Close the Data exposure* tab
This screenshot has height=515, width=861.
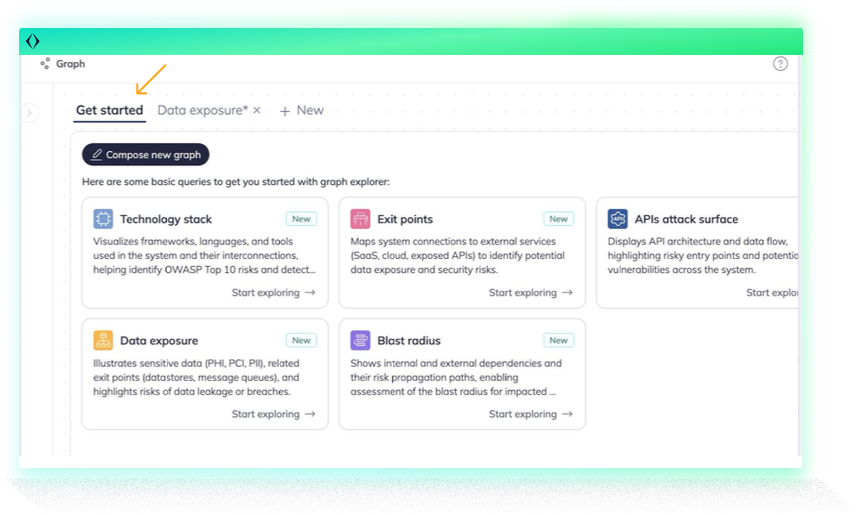(256, 110)
